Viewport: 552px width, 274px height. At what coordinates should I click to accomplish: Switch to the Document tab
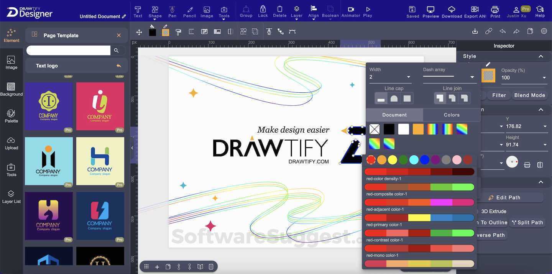click(394, 115)
